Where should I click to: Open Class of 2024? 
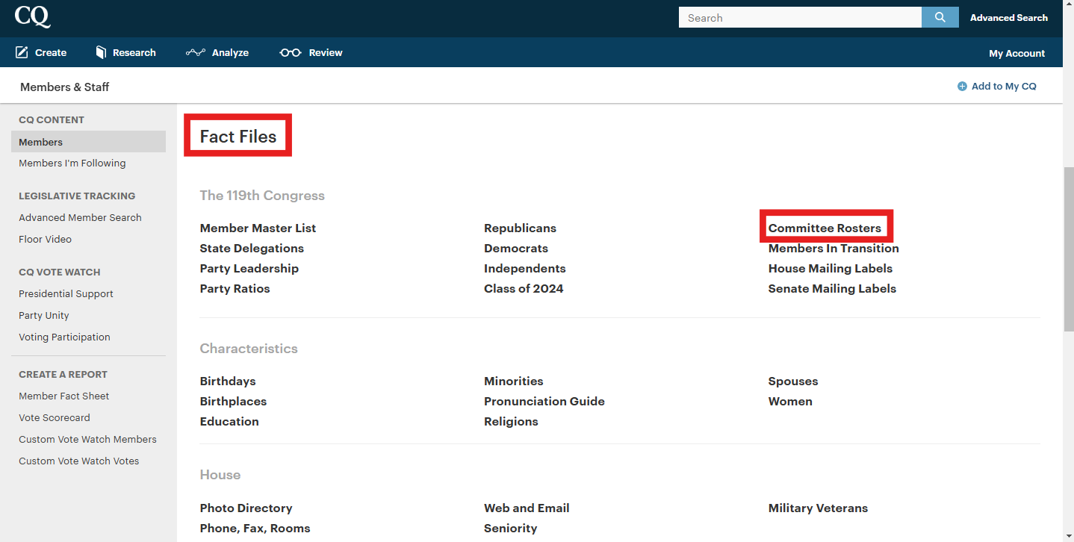click(524, 288)
